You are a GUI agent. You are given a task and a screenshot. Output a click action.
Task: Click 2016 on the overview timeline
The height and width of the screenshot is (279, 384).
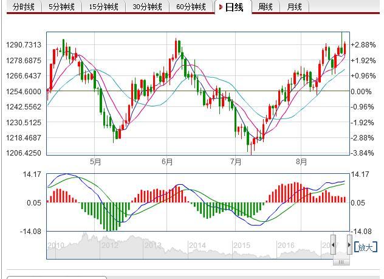point(286,246)
